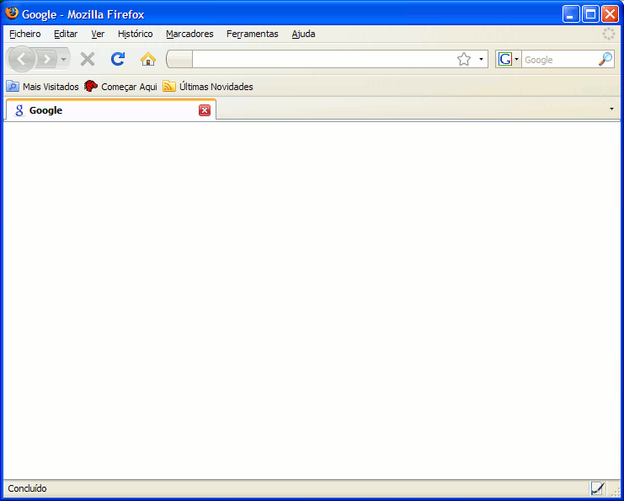624x501 pixels.
Task: Open the list all tabs dropdown arrow
Action: coord(611,109)
